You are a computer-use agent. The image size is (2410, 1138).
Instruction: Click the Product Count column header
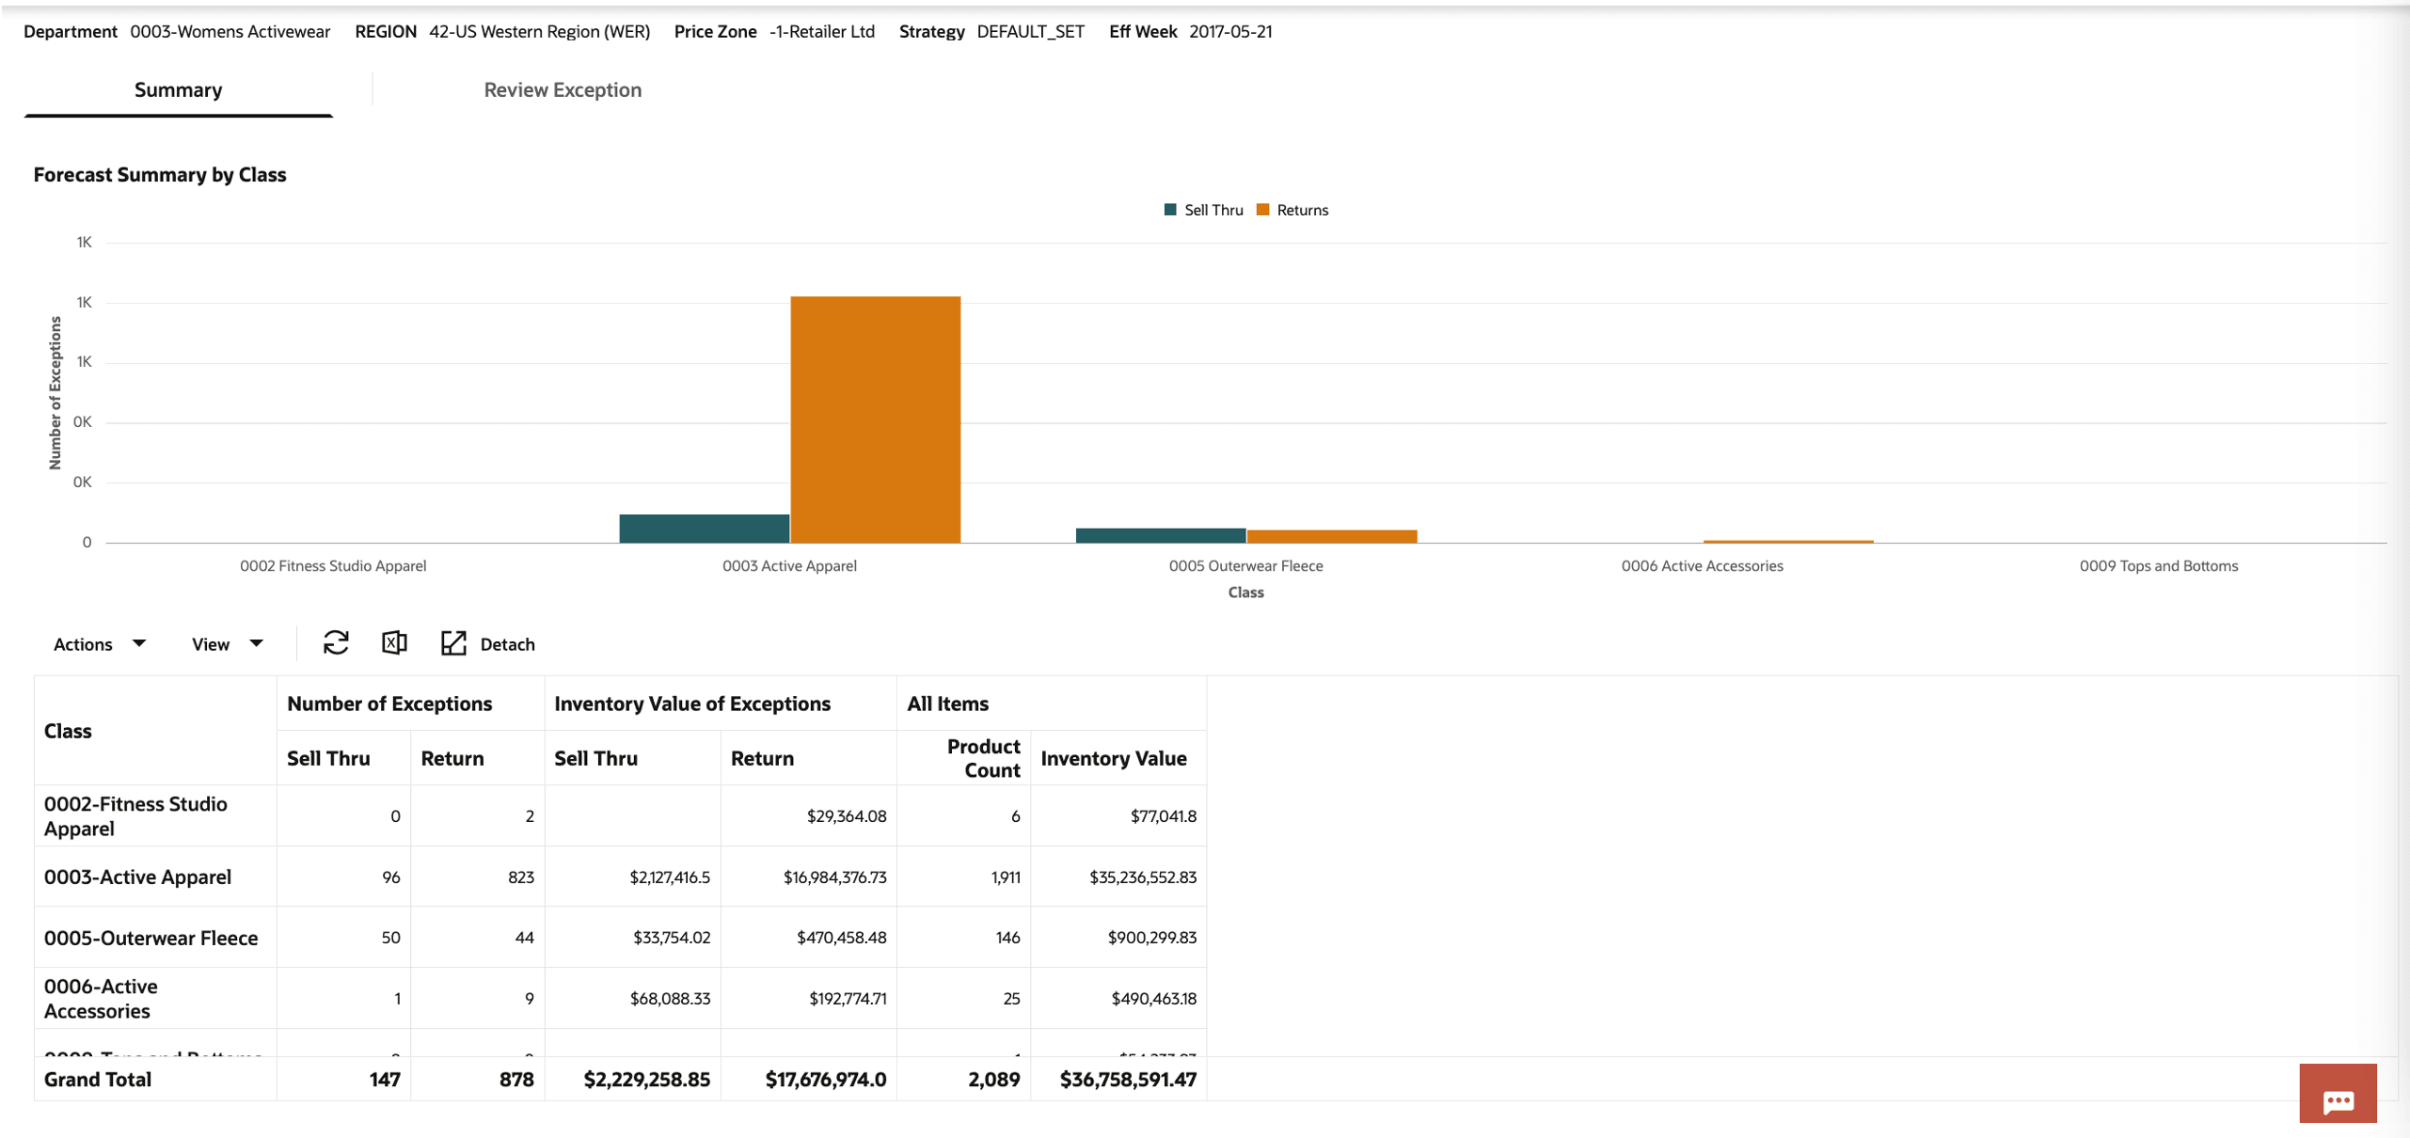click(982, 758)
